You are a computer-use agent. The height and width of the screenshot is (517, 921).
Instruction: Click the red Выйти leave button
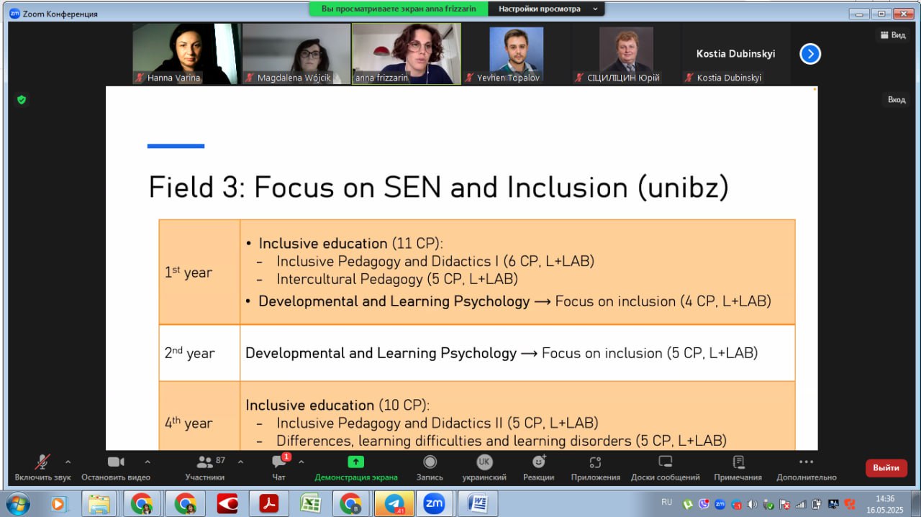click(886, 468)
